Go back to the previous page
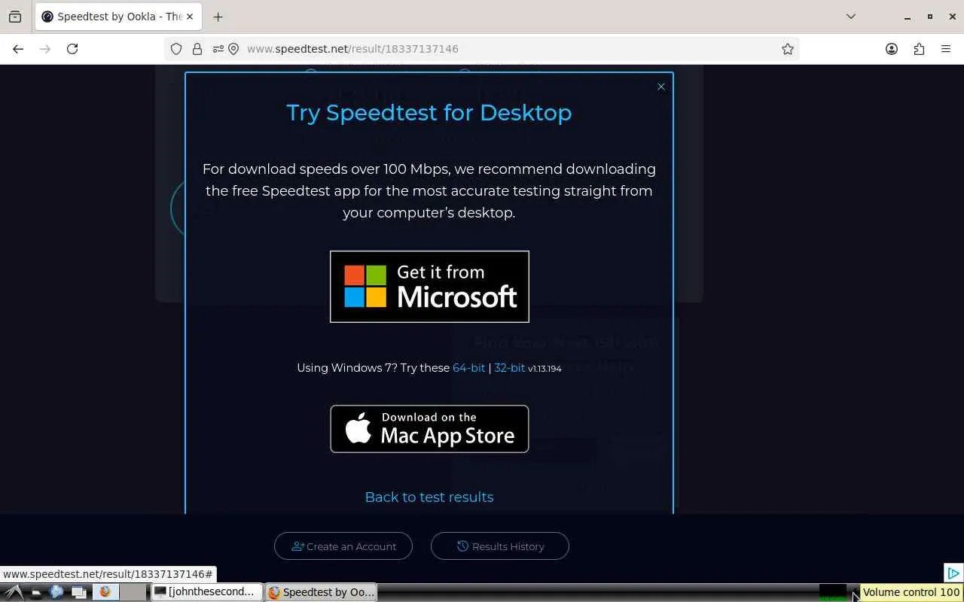964x602 pixels. 18,49
